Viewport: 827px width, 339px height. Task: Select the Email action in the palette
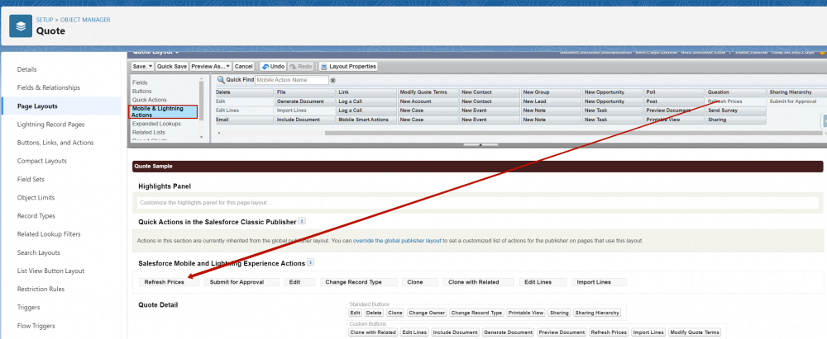244,120
